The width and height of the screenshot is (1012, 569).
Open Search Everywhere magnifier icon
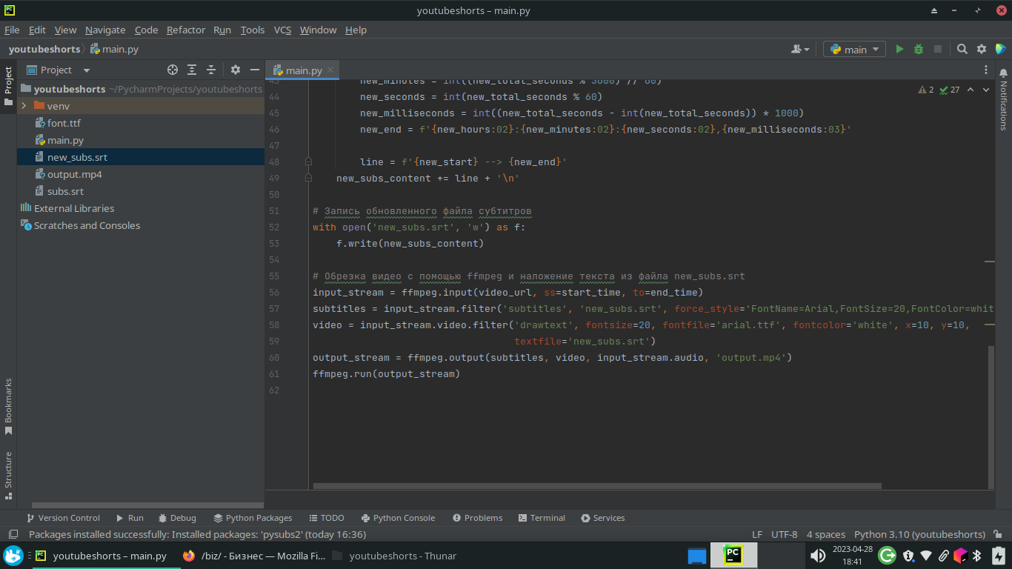pos(962,49)
